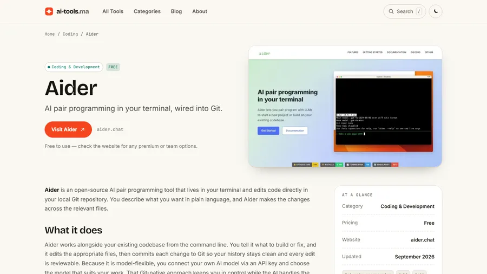
Task: Click Documentation button in preview image
Action: click(295, 131)
